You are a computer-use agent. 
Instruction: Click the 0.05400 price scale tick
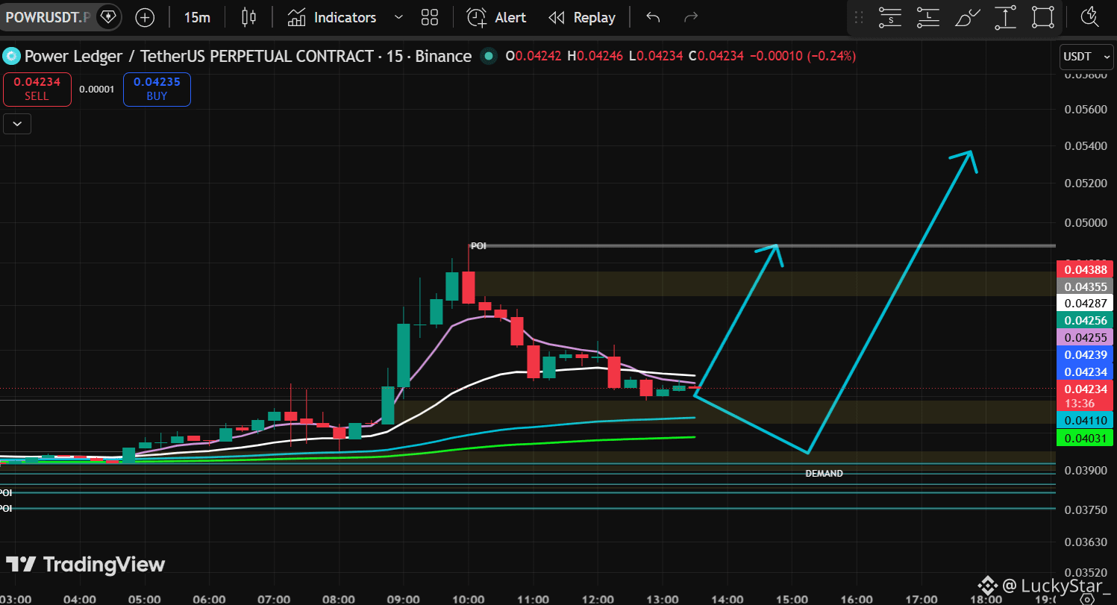click(1086, 145)
